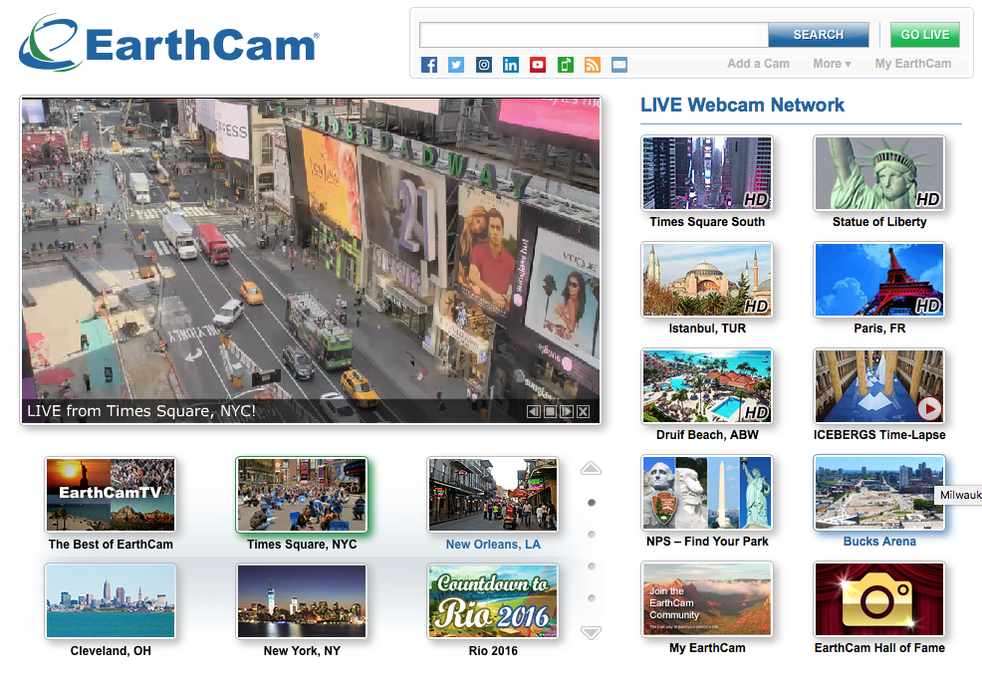
Task: Open the Times Square South HD thumbnail
Action: pos(707,172)
